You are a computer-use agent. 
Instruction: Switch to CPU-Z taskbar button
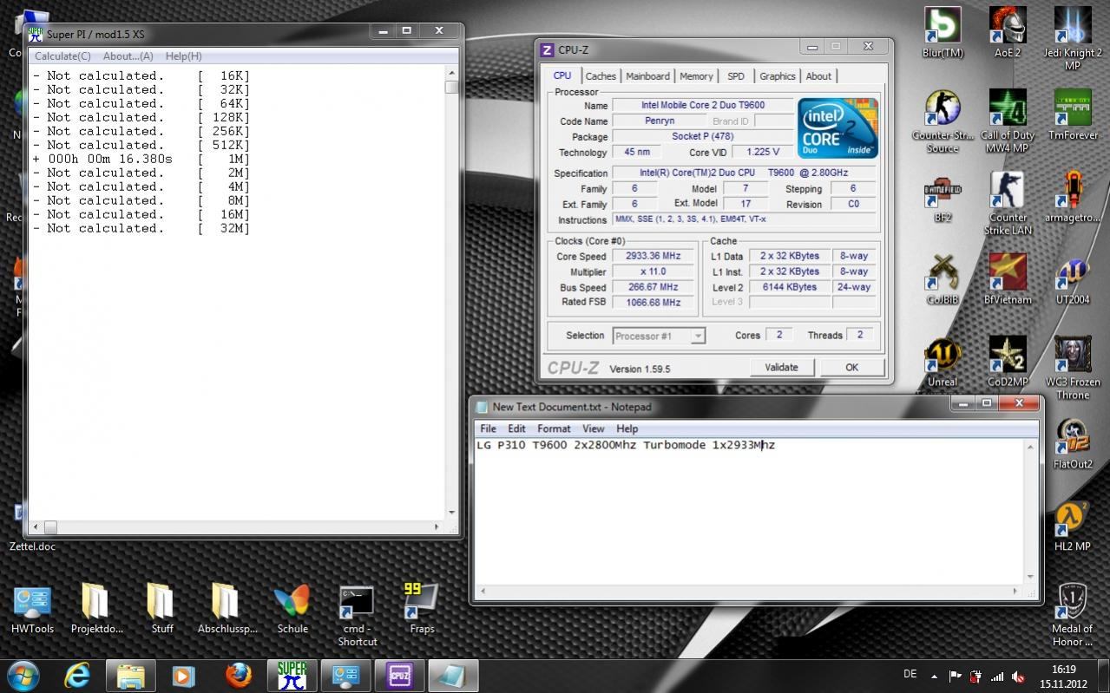tap(398, 675)
